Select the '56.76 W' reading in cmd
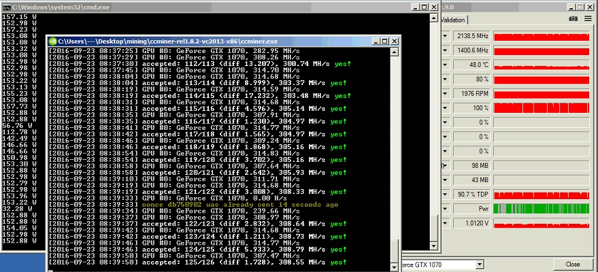This screenshot has height=272, width=598. (18, 125)
